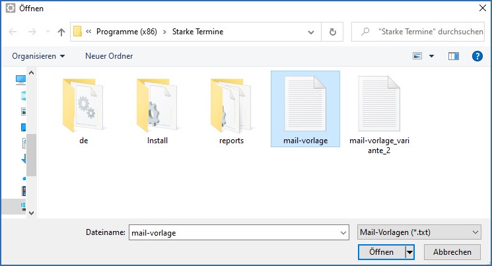This screenshot has width=492, height=266.
Task: Open the Öffnen button split arrow
Action: click(409, 252)
